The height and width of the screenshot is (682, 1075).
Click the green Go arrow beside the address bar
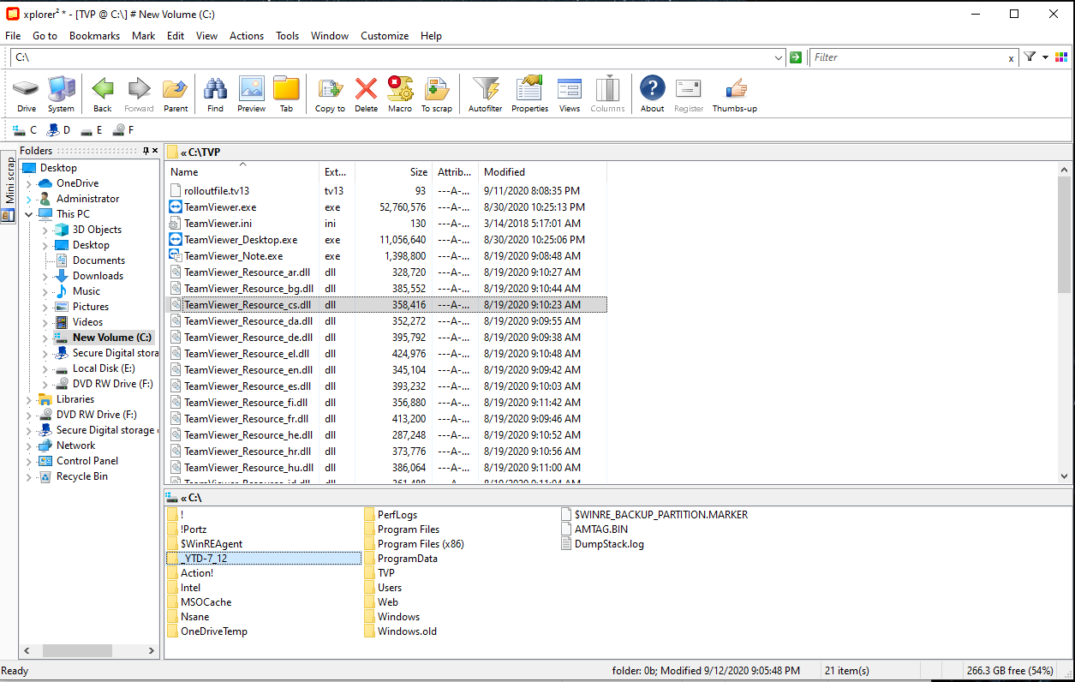[x=796, y=57]
